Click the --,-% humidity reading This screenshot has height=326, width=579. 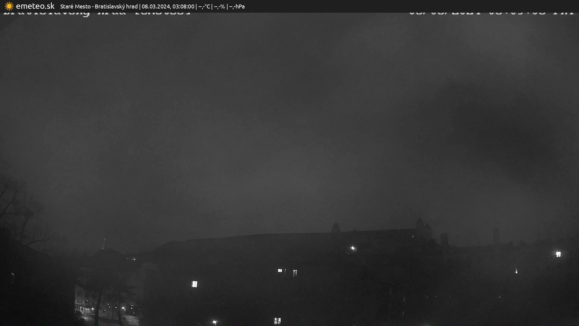[219, 6]
